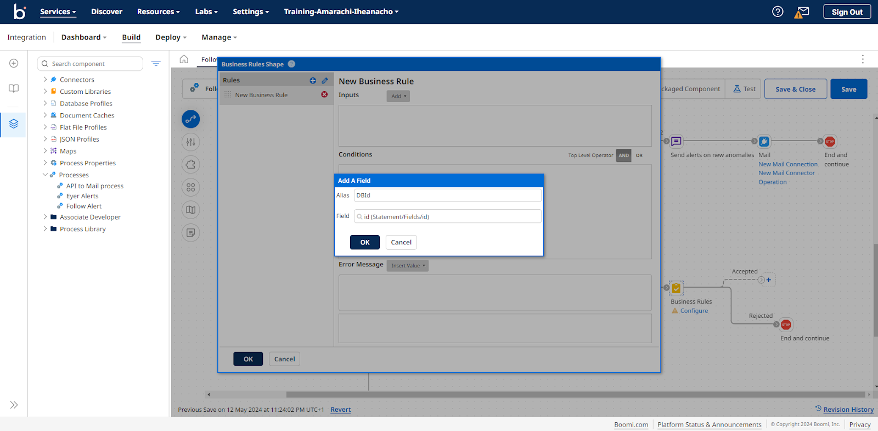This screenshot has width=878, height=431.
Task: Click the Business Rules shape on canvas
Action: [676, 288]
